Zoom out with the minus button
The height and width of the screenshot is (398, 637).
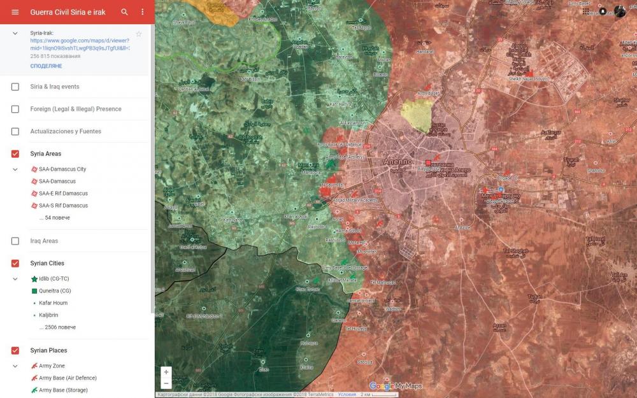click(x=166, y=383)
